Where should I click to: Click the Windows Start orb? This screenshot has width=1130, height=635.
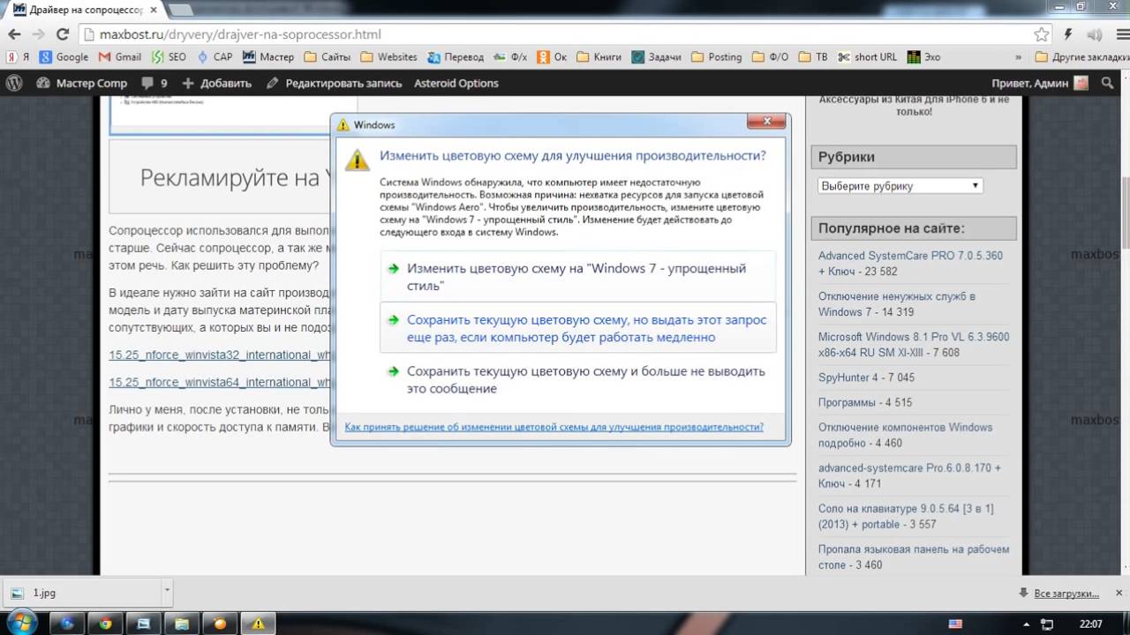tap(22, 623)
